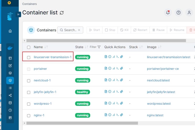Sort by State column
The height and width of the screenshot is (130, 195).
coord(82,47)
